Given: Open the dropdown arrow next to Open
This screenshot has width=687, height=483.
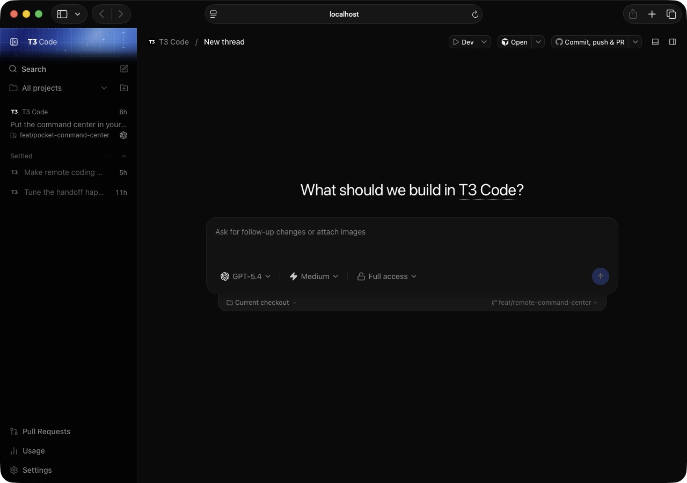Looking at the screenshot, I should click(538, 42).
